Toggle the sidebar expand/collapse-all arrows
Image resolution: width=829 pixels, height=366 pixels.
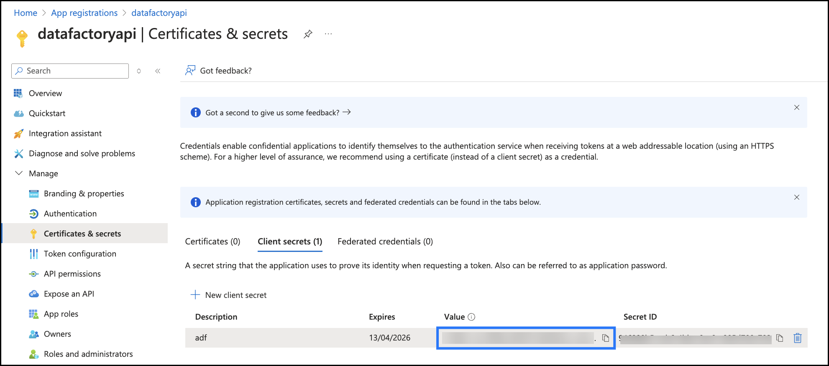(139, 71)
